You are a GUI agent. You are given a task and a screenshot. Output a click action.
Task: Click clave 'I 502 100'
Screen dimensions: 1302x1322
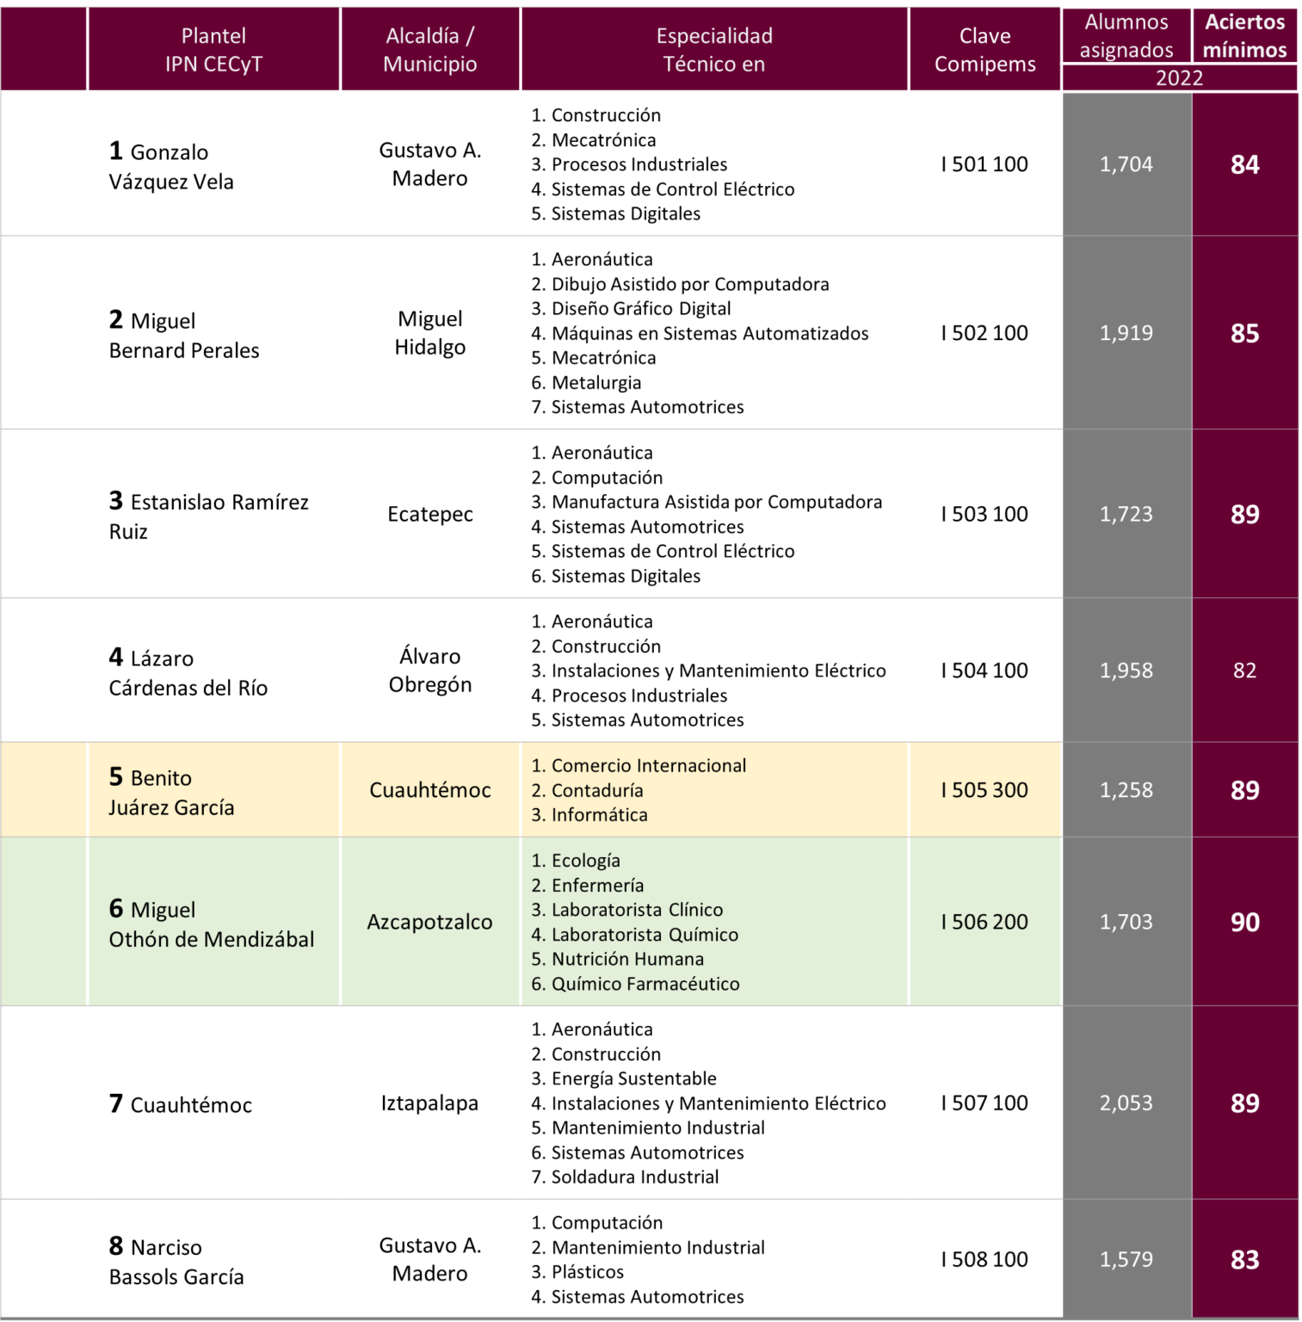click(984, 333)
